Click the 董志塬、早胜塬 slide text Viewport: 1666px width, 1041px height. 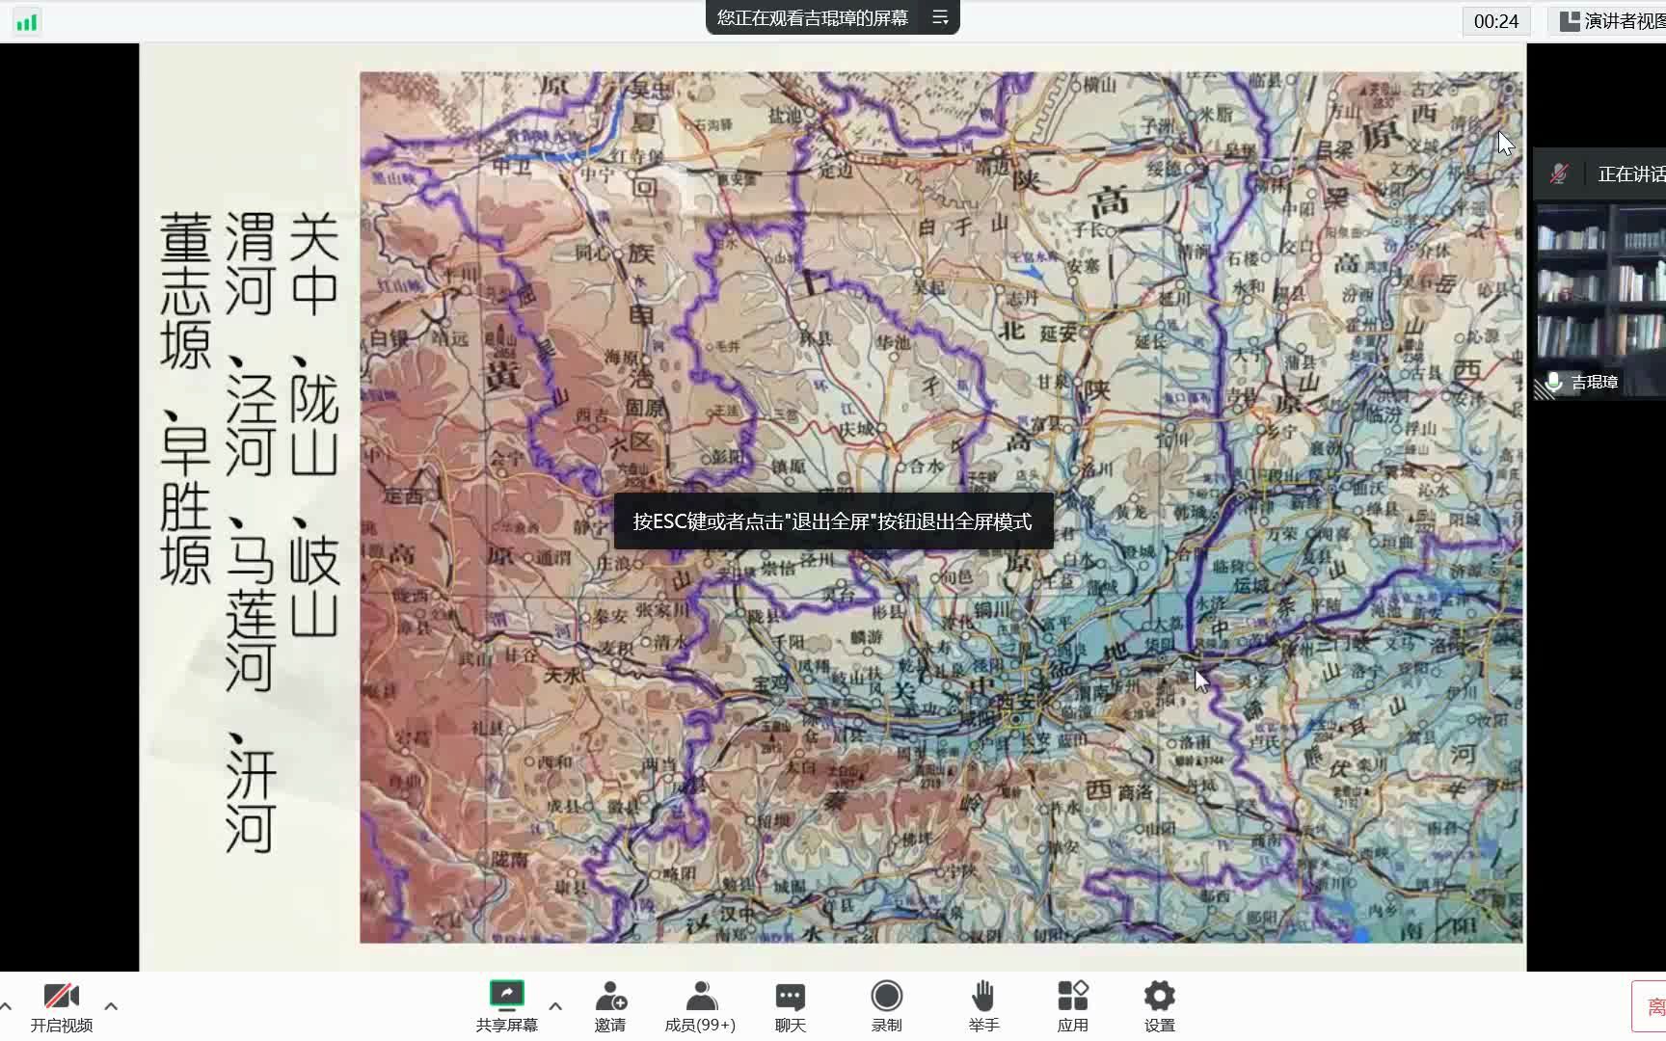pos(185,400)
